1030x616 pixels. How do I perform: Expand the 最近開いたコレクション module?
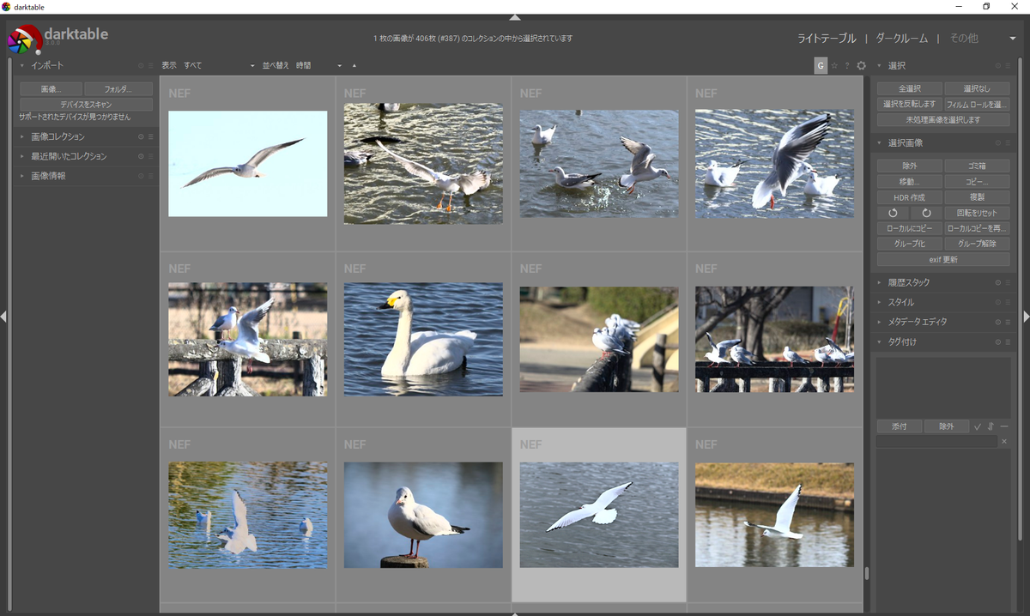[22, 156]
